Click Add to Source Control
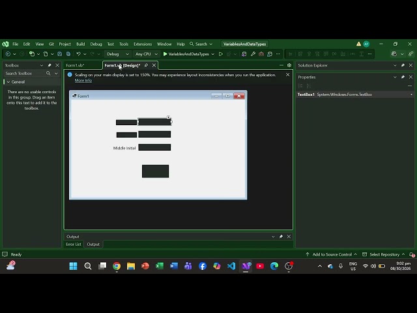 332,254
